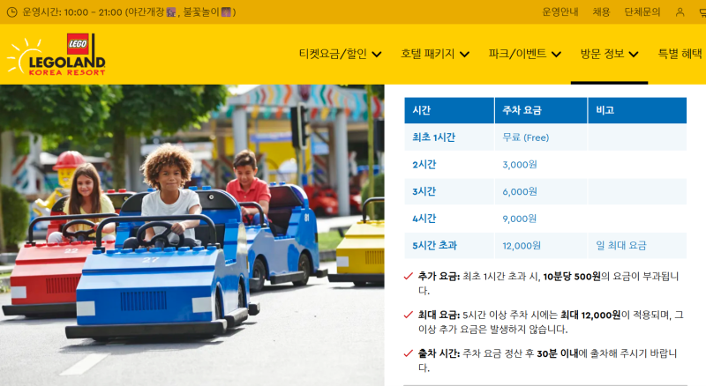Expand the 티켓요금/할인 dropdown chevron
Screen dimensions: 706x386
tap(377, 55)
